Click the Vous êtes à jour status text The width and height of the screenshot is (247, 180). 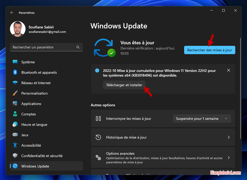tap(137, 43)
